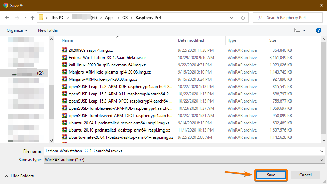The height and width of the screenshot is (184, 327).
Task: Click the New folder command
Action: (48, 30)
